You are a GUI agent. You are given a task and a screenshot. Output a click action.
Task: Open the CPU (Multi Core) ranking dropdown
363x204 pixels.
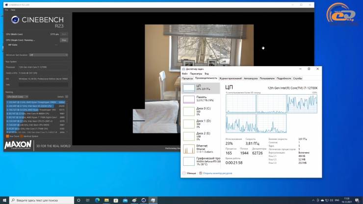[17, 97]
